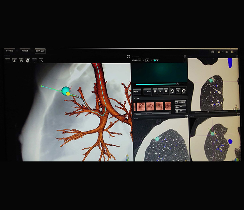Skip to the next navigation frame
This screenshot has width=244, height=210.
pos(166,91)
